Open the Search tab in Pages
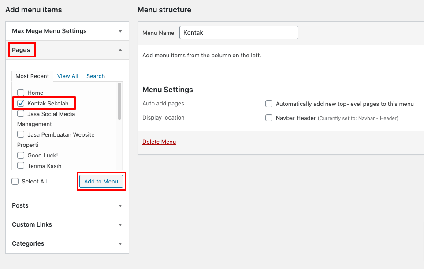This screenshot has height=269, width=424. click(x=95, y=76)
